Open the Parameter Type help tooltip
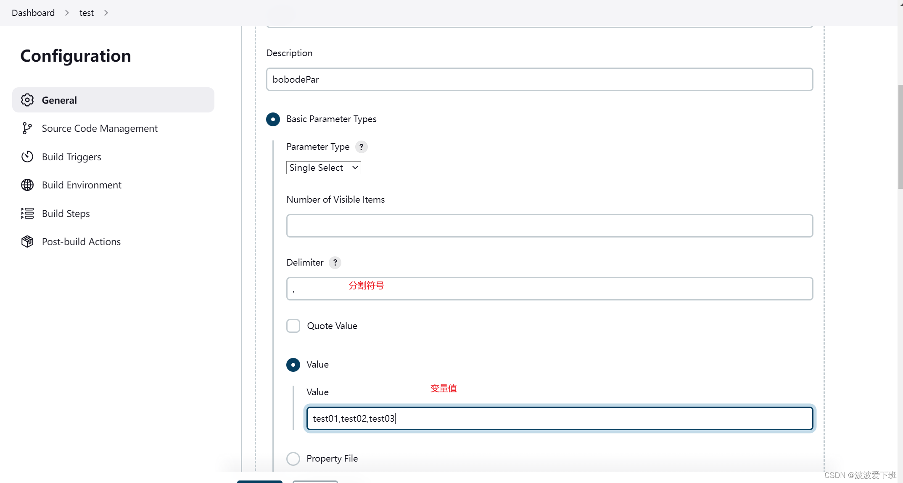This screenshot has height=483, width=903. click(361, 147)
